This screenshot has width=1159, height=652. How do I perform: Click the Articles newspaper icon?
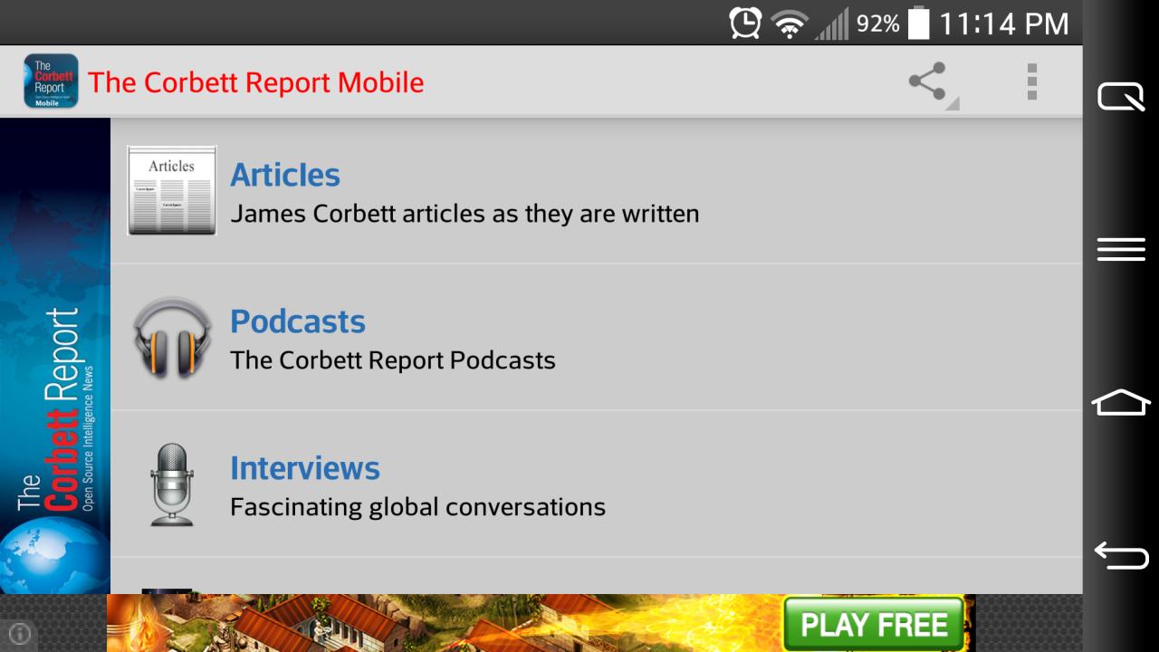pyautogui.click(x=172, y=190)
